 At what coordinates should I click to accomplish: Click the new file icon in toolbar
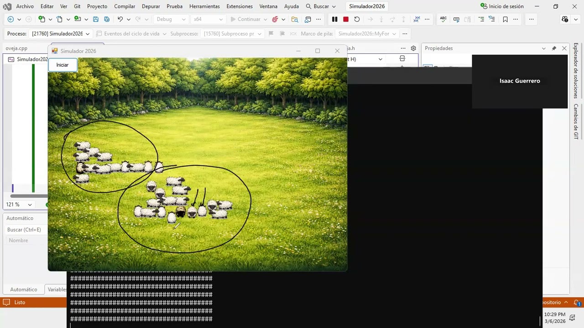pyautogui.click(x=59, y=19)
